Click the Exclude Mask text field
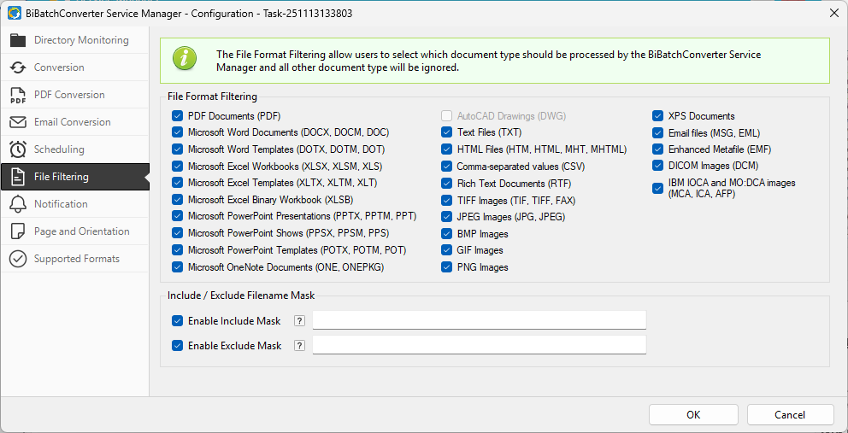Viewport: 848px width, 433px height. 479,345
